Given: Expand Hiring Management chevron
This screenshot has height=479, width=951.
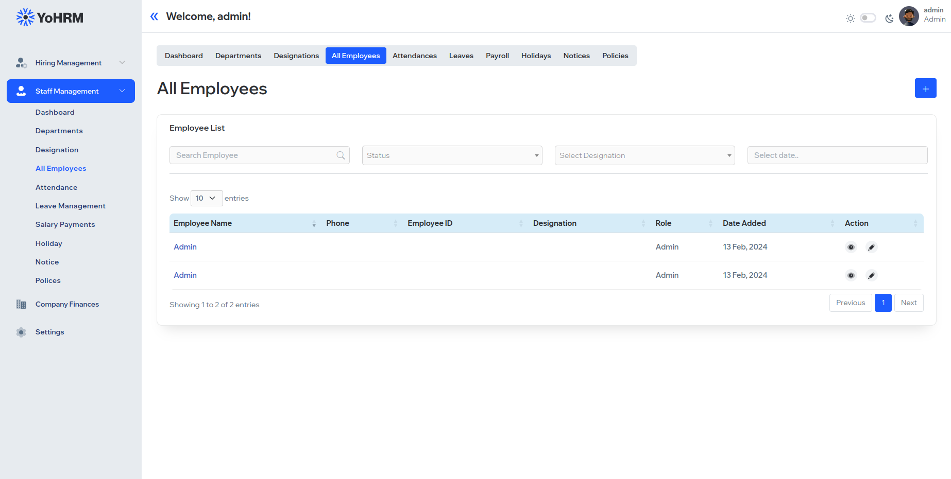Looking at the screenshot, I should (x=122, y=63).
